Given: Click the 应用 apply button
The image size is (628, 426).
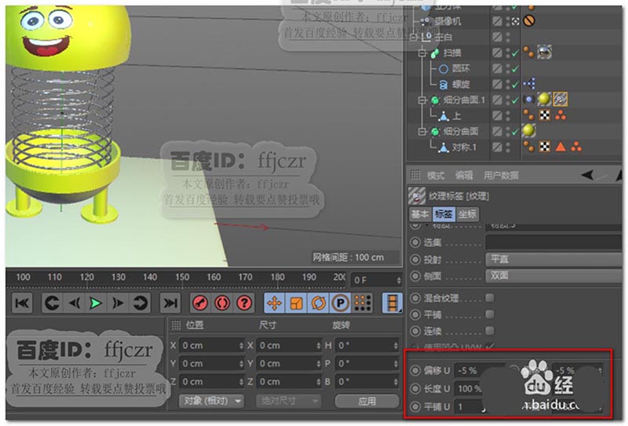Looking at the screenshot, I should (367, 401).
